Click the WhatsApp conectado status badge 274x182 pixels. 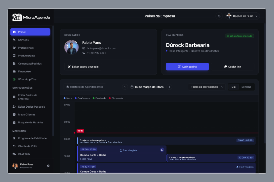(x=239, y=36)
